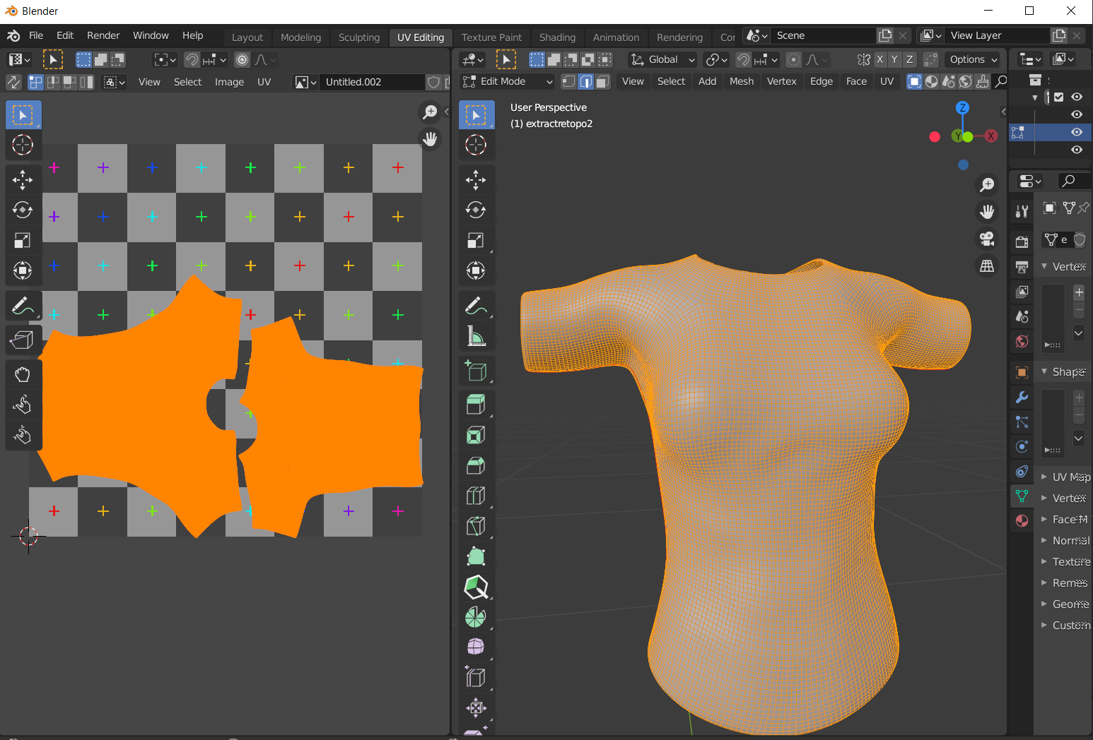The height and width of the screenshot is (740, 1093).
Task: Switch to the Sculpting workspace tab
Action: [358, 37]
